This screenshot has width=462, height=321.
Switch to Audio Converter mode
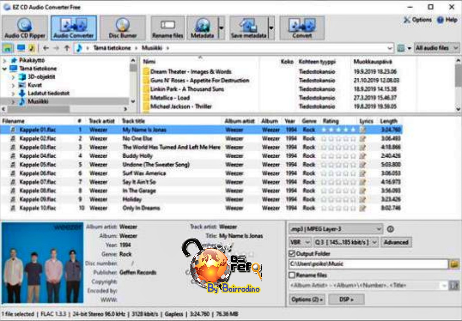(x=74, y=28)
